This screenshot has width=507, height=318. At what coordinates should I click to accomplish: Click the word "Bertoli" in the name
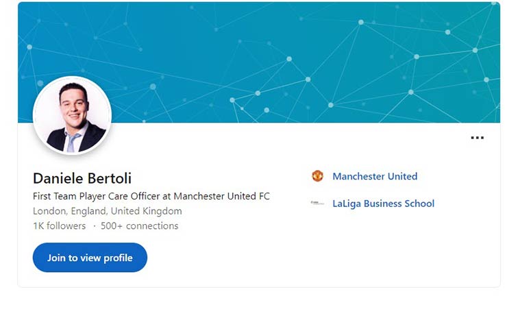tap(109, 179)
